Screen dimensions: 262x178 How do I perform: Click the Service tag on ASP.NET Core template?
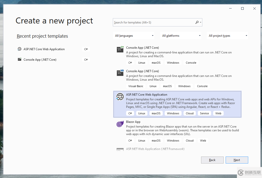(x=204, y=113)
